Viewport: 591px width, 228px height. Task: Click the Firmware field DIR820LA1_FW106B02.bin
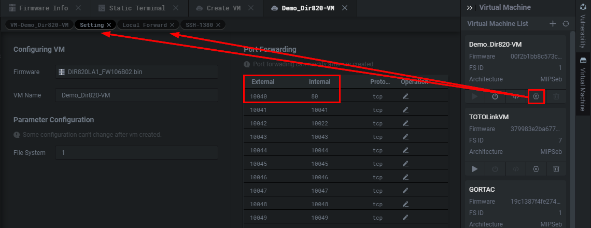point(136,72)
